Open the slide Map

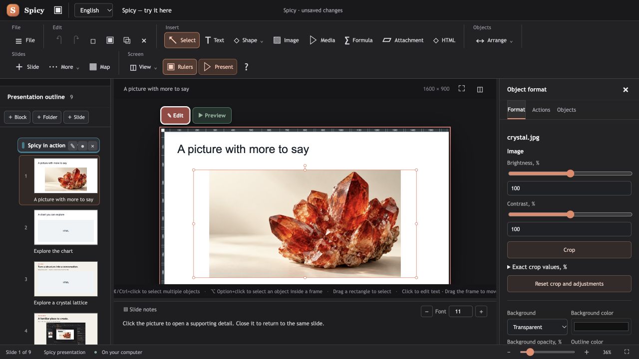[99, 67]
